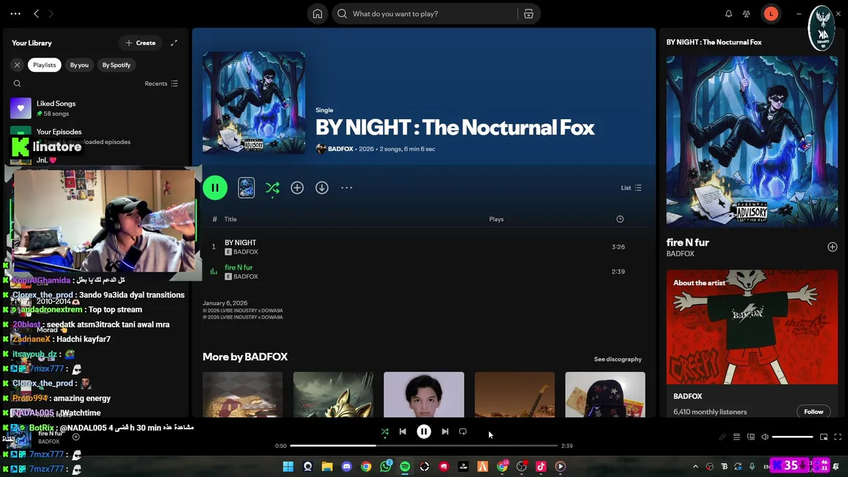Image resolution: width=848 pixels, height=477 pixels.
Task: Open the notifications bell in top bar
Action: pos(729,14)
